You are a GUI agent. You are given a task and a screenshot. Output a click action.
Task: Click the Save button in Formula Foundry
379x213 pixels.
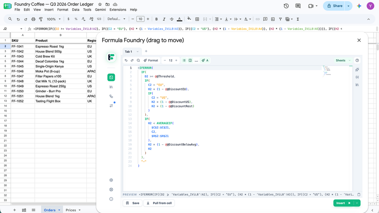pos(133,203)
